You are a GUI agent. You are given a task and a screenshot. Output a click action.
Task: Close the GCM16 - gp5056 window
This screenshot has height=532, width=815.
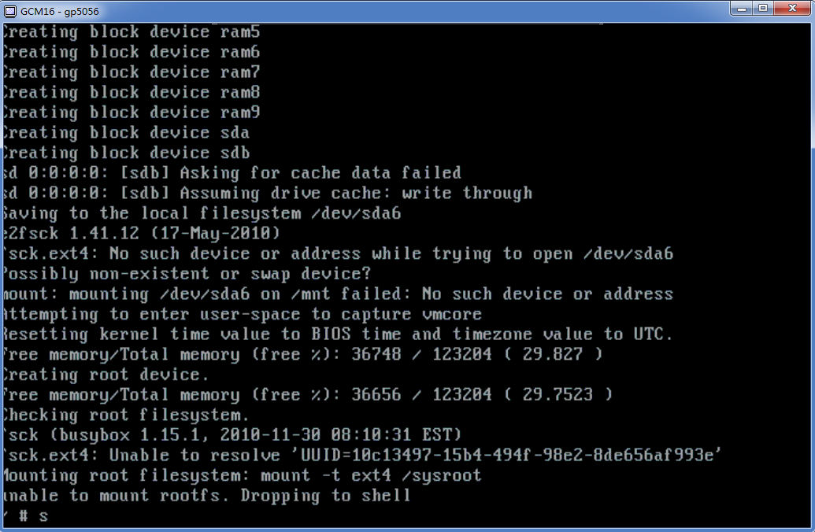[x=791, y=8]
